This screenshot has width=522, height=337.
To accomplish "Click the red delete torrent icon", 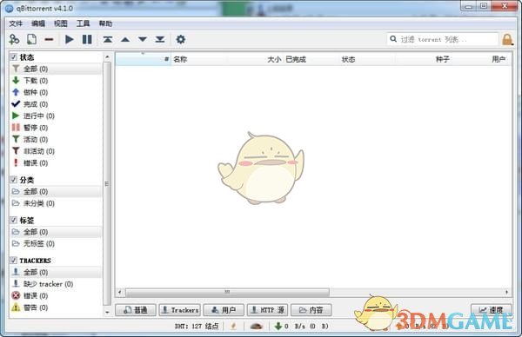I will tap(49, 40).
